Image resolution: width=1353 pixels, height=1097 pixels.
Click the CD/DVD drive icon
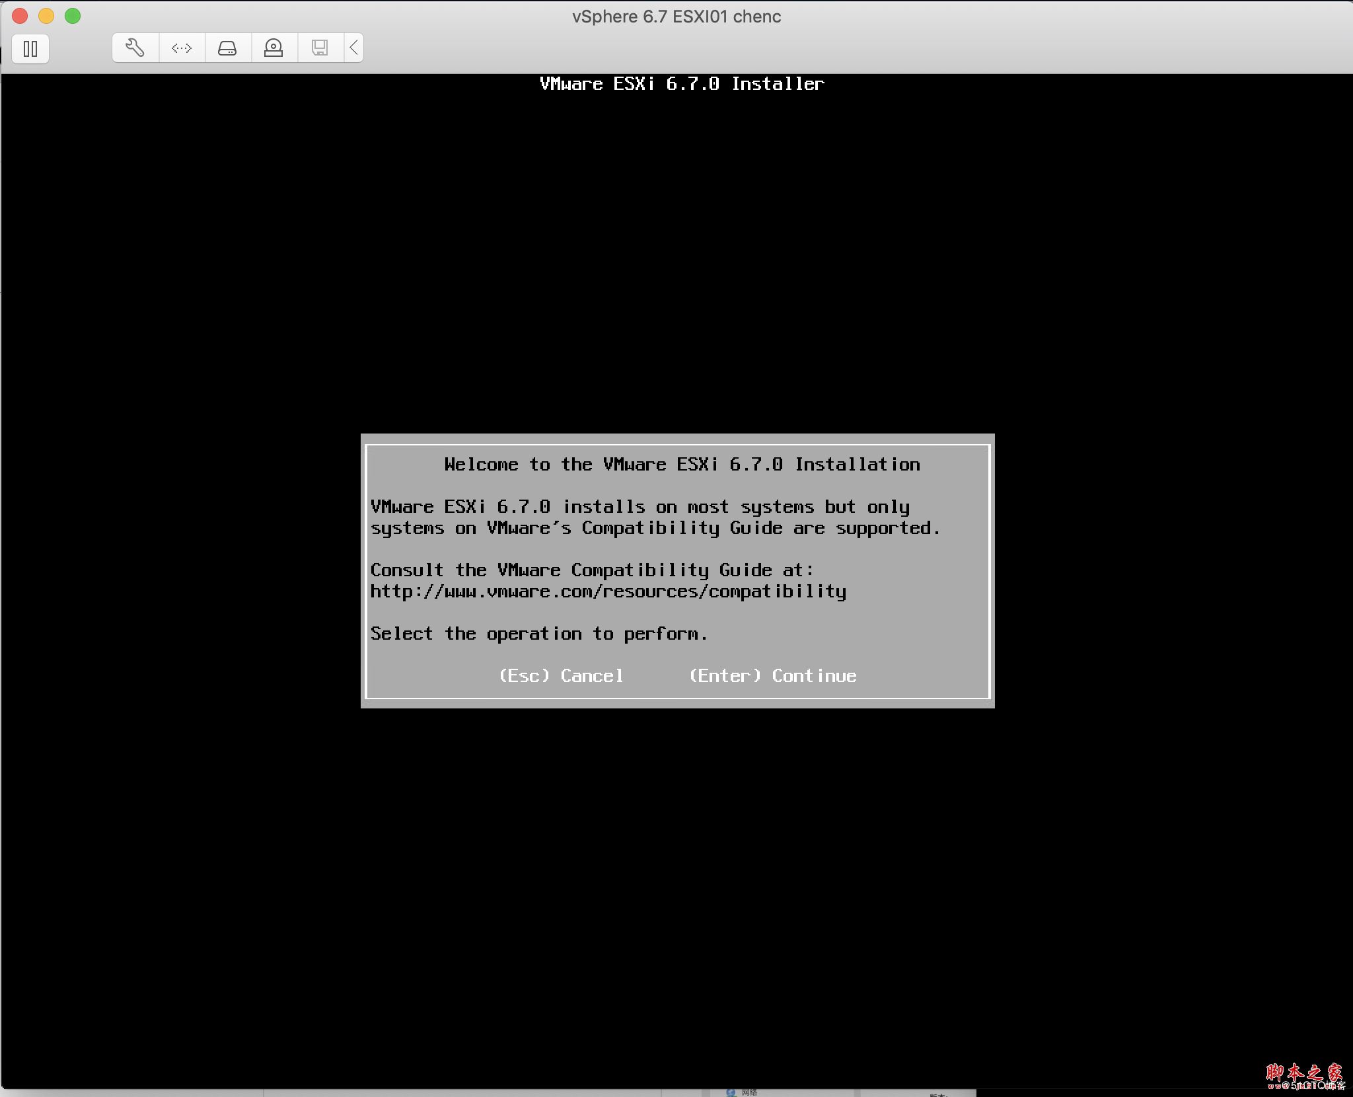(274, 48)
